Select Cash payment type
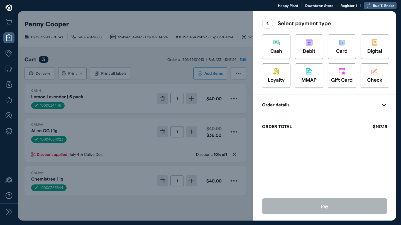Screen dimensions: 401x225 click(x=276, y=47)
